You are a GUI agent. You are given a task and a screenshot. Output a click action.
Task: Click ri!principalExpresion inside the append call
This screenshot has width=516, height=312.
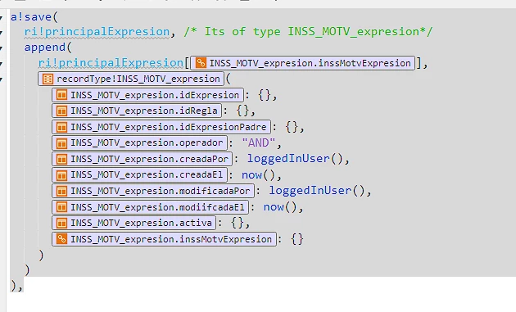click(x=111, y=63)
